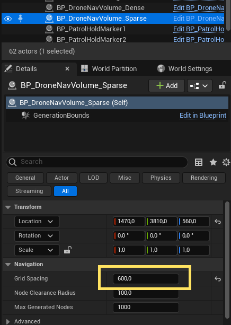Click the Grid Spacing property label

pyautogui.click(x=31, y=278)
